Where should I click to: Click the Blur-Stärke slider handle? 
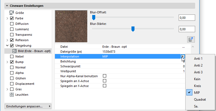[x=133, y=29]
